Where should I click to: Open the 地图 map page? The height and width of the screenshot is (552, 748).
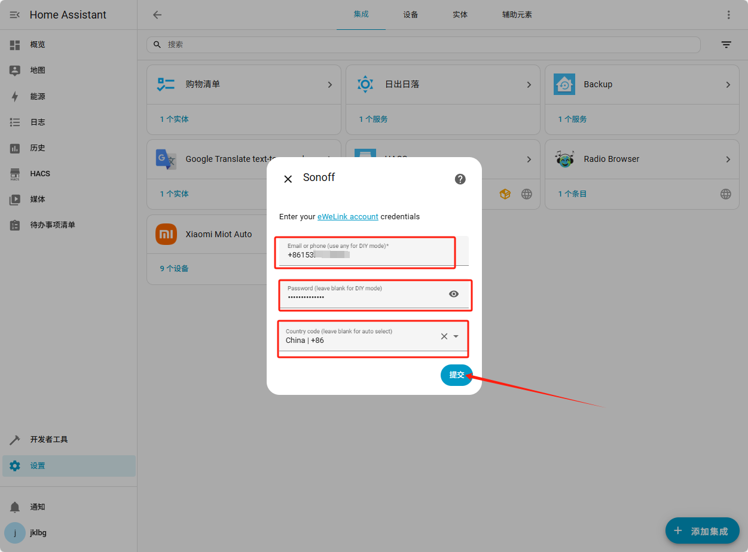click(69, 70)
